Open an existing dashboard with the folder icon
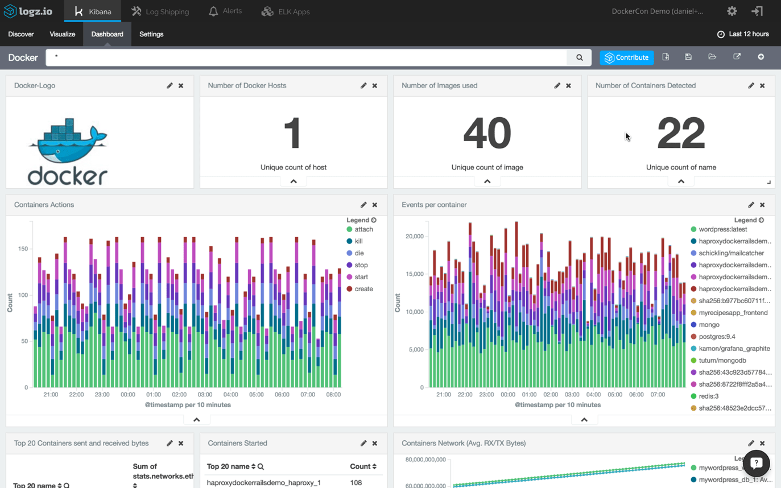 [x=712, y=57]
